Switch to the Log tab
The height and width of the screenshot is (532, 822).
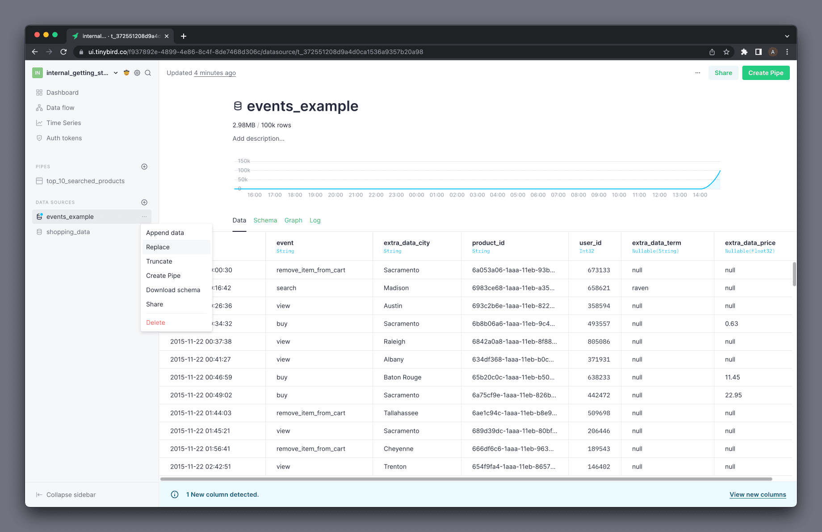[x=315, y=220]
